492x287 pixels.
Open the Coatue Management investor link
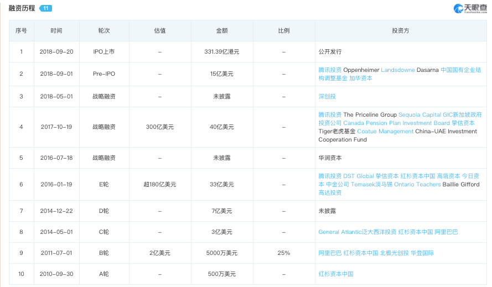(385, 131)
